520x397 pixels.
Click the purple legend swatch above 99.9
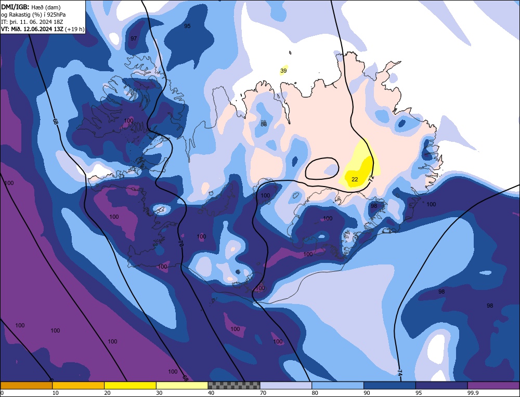[493, 385]
